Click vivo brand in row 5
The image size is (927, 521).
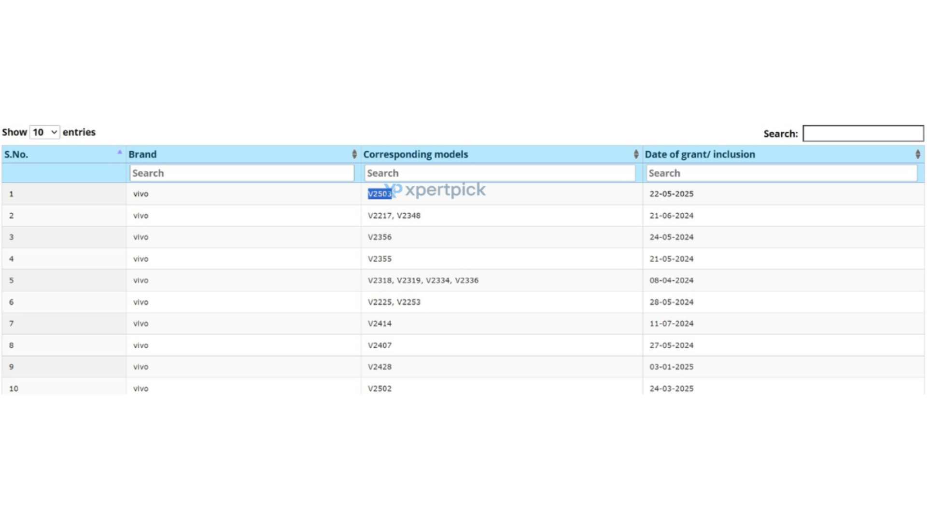(x=140, y=280)
